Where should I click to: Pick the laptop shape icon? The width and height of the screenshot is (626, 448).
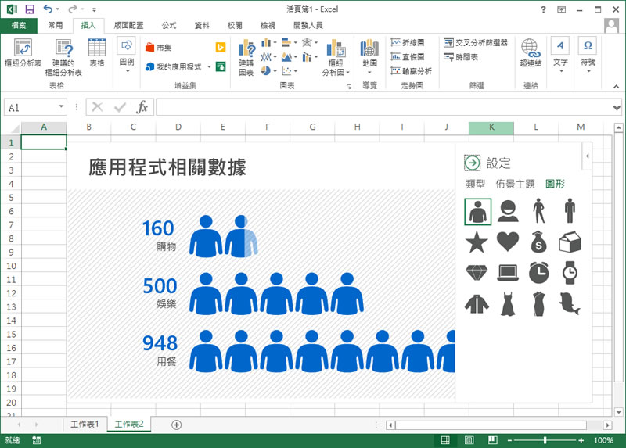pos(508,272)
